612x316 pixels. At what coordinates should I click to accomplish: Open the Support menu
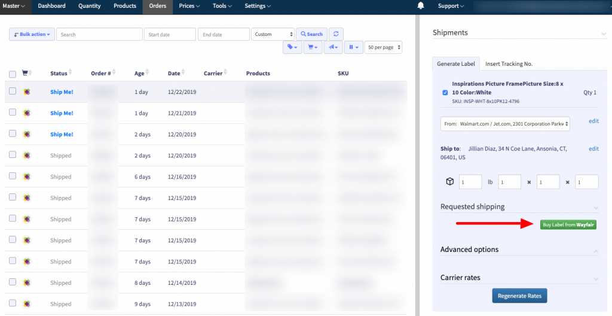click(451, 6)
